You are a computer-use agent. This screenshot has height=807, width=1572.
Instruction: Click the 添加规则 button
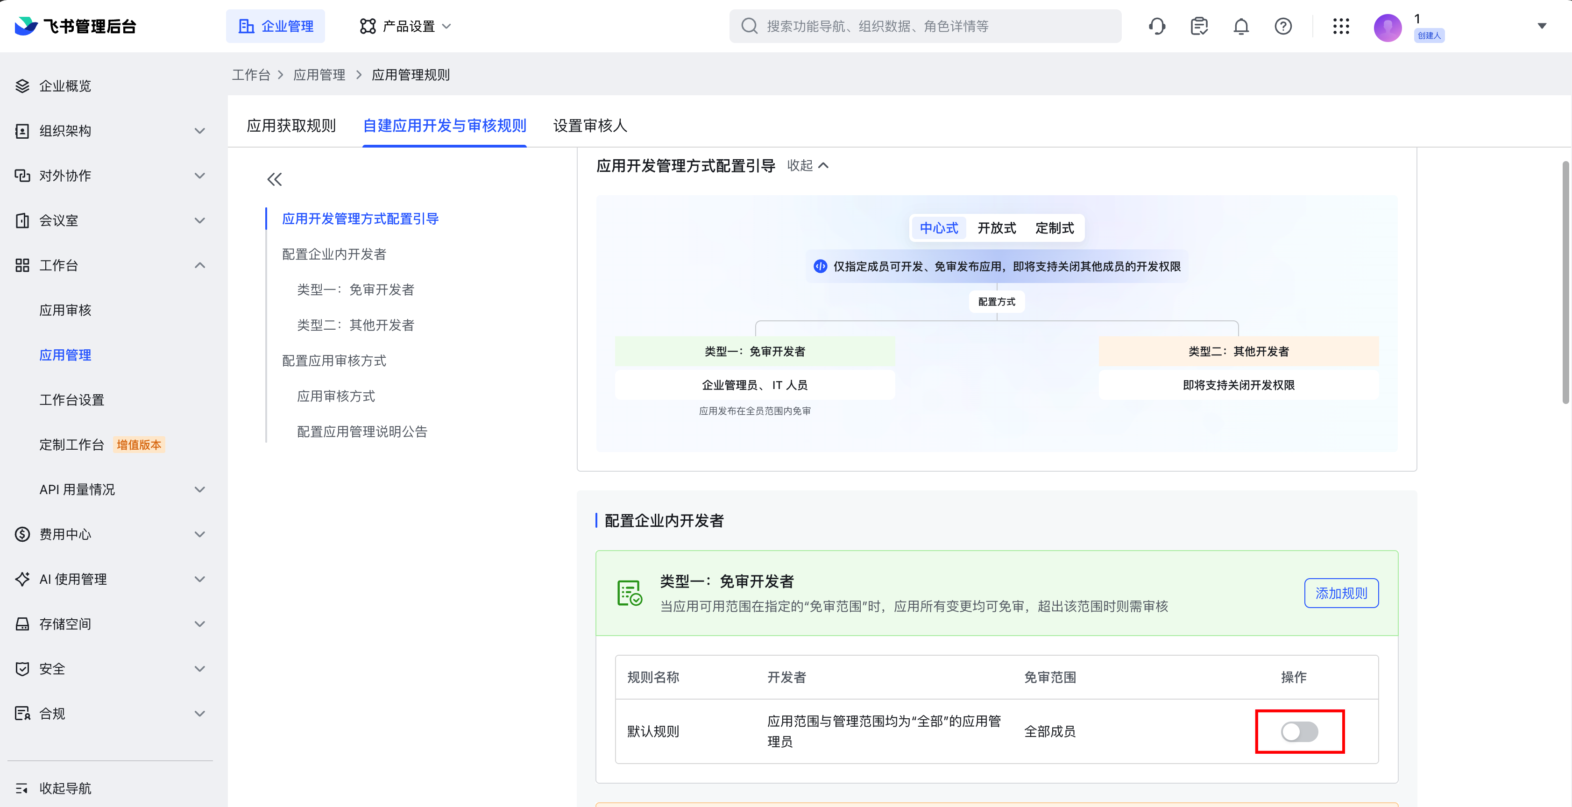(1341, 593)
